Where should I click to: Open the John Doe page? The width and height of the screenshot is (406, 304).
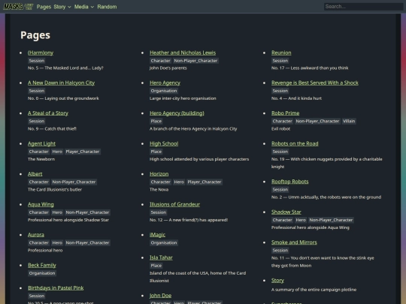161,296
